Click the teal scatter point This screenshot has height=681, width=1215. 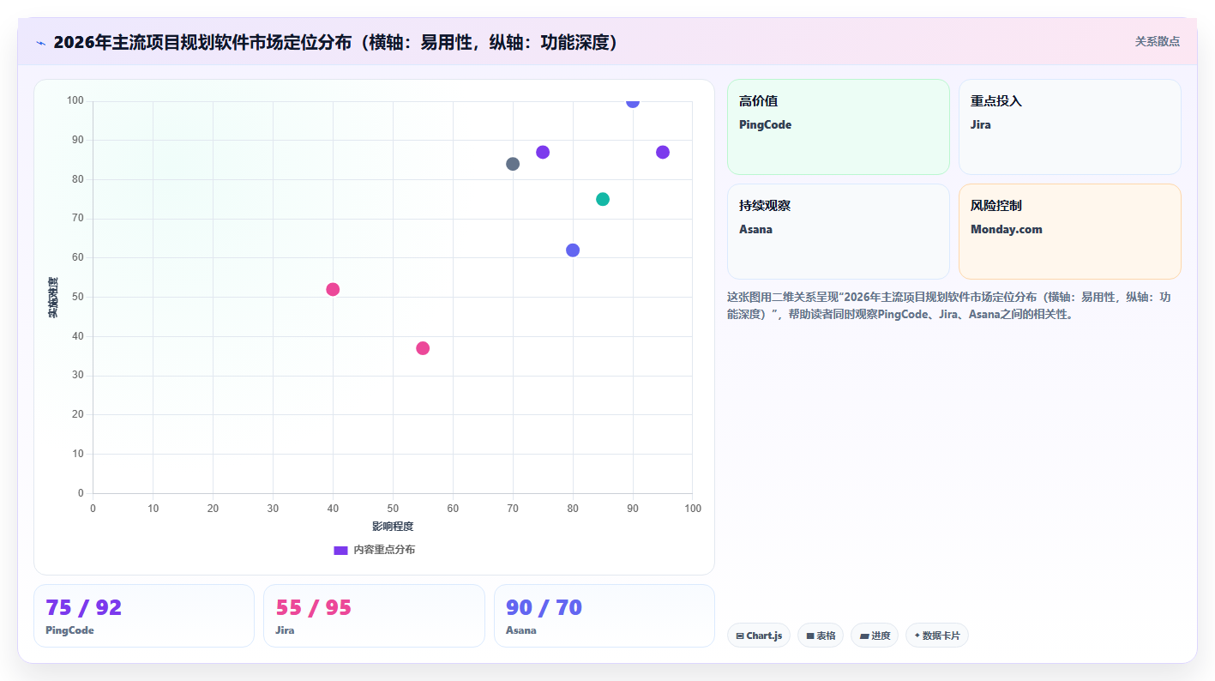click(x=603, y=199)
